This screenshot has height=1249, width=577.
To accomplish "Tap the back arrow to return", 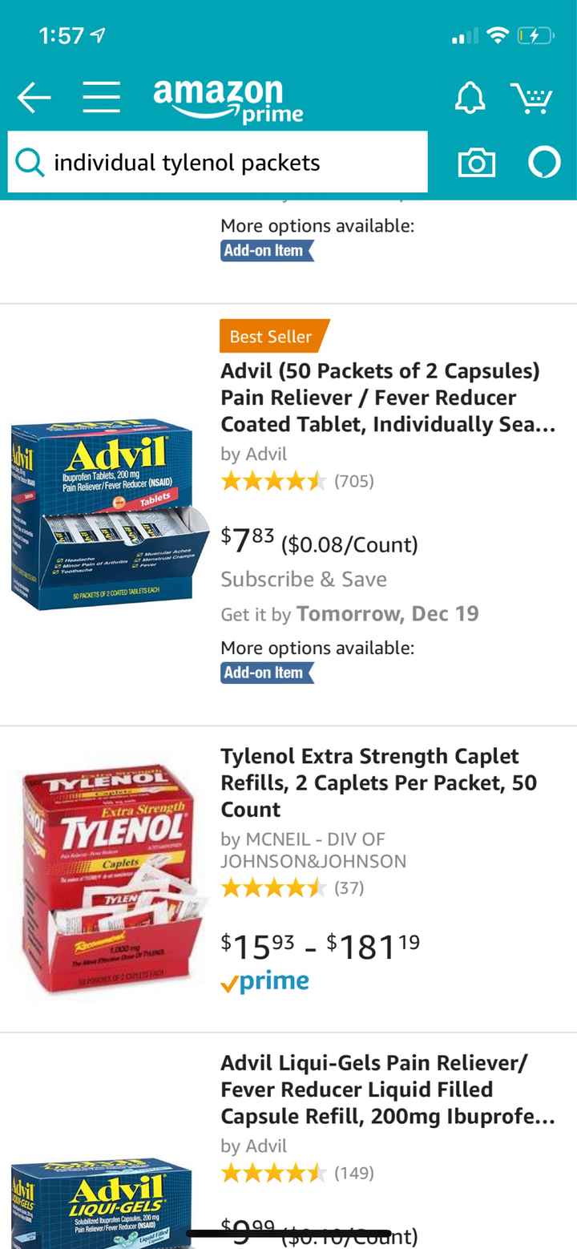I will (33, 97).
